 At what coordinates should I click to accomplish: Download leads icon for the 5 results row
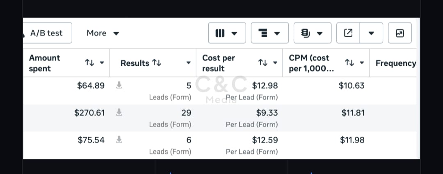pos(119,85)
